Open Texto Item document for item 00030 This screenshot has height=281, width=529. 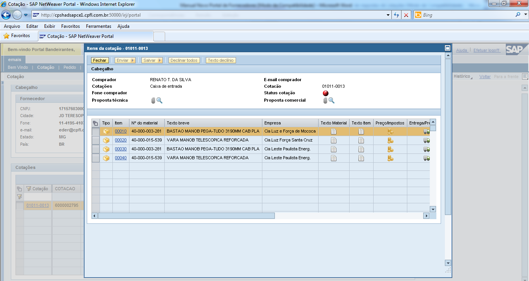click(361, 149)
